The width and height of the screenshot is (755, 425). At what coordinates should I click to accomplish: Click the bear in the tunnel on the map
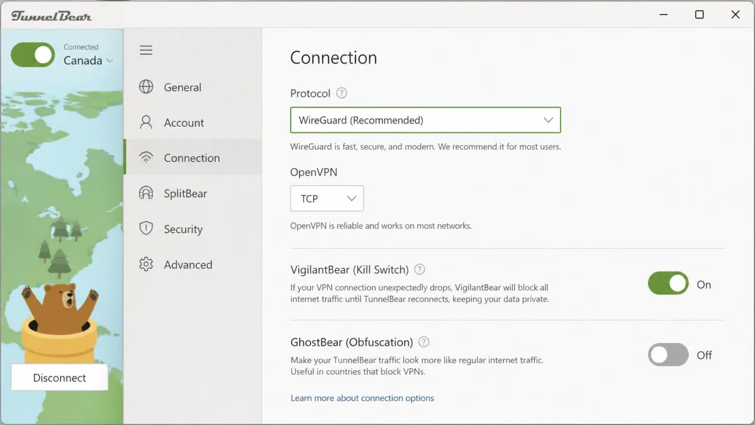[x=60, y=310]
